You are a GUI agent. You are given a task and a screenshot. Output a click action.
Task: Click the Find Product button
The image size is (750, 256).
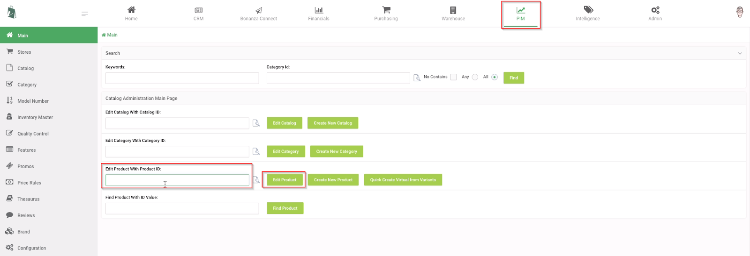(x=285, y=208)
